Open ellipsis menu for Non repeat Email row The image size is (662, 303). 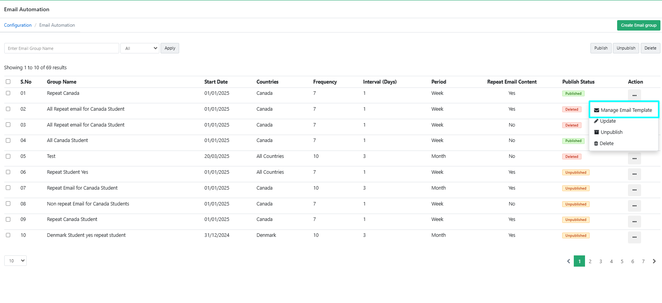click(x=634, y=205)
